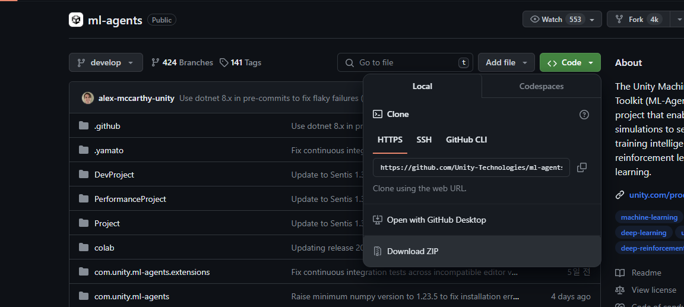Click the HTTPS clone URL text field

(x=471, y=167)
